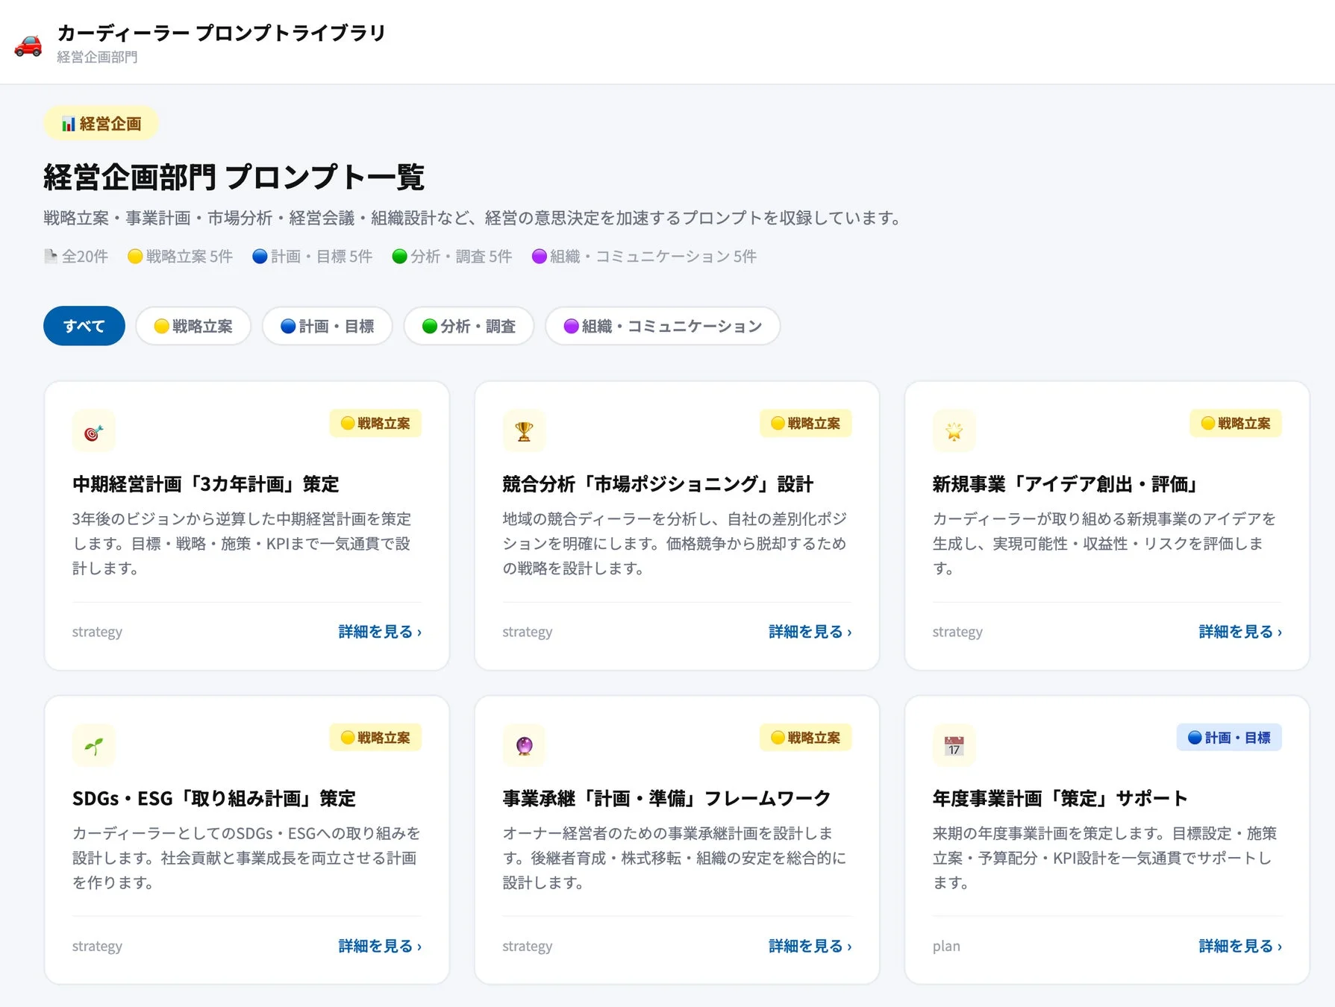
Task: Expand details of 事業承継 card via 詳細を見る
Action: 809,946
